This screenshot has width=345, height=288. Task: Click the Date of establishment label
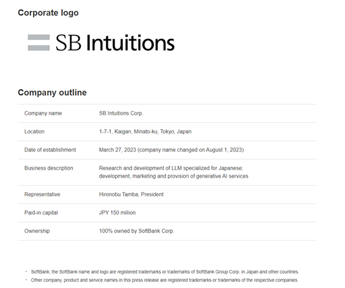50,150
